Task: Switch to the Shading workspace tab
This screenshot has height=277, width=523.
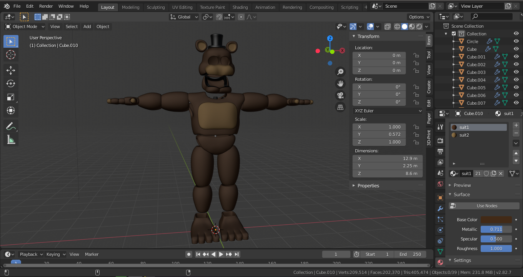Action: click(240, 7)
